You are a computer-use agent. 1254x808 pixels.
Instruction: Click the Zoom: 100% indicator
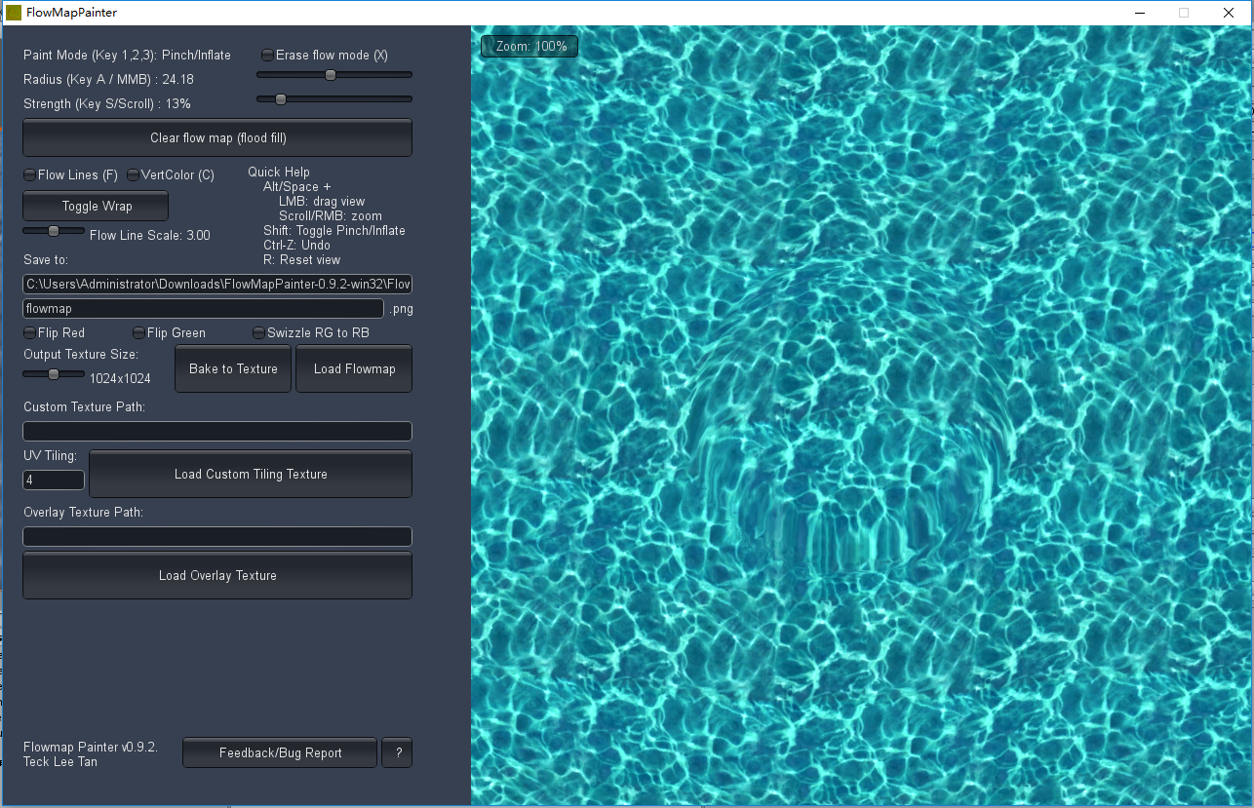[x=530, y=47]
